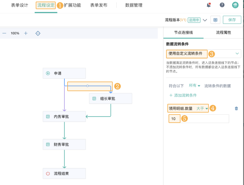Click the 保存 button
The image size is (244, 185).
pos(232,20)
